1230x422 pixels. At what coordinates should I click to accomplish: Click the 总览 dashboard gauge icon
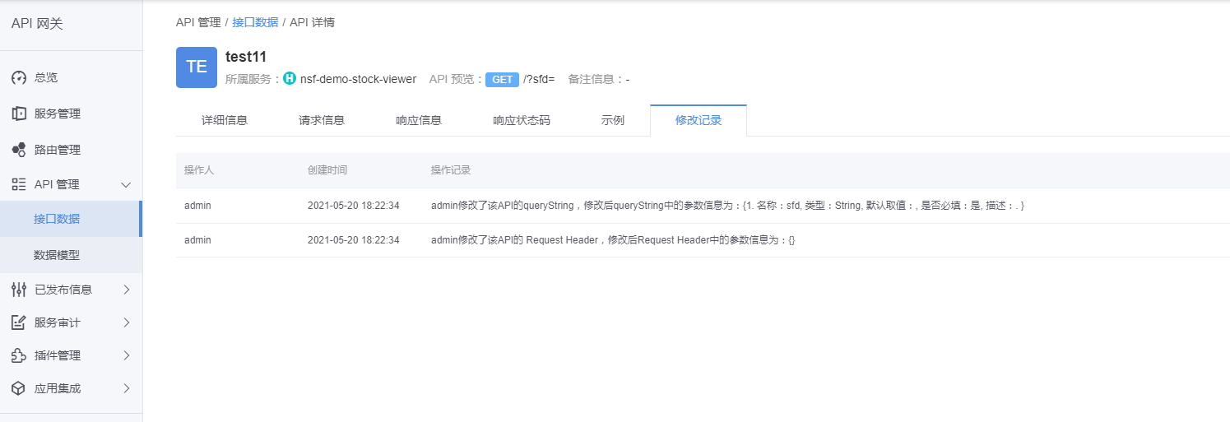19,78
